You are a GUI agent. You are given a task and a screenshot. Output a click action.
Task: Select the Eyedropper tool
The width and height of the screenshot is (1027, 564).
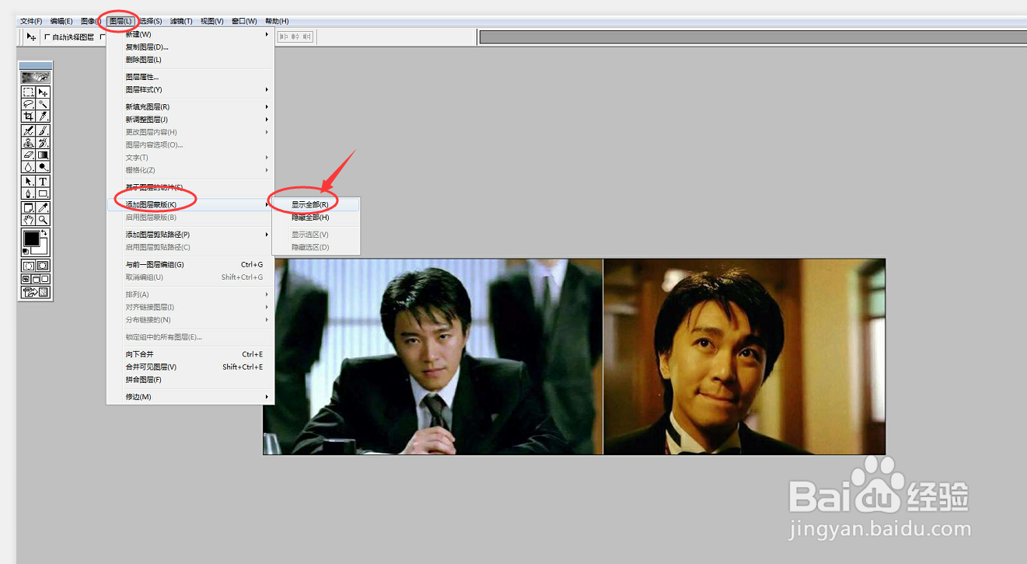coord(44,207)
